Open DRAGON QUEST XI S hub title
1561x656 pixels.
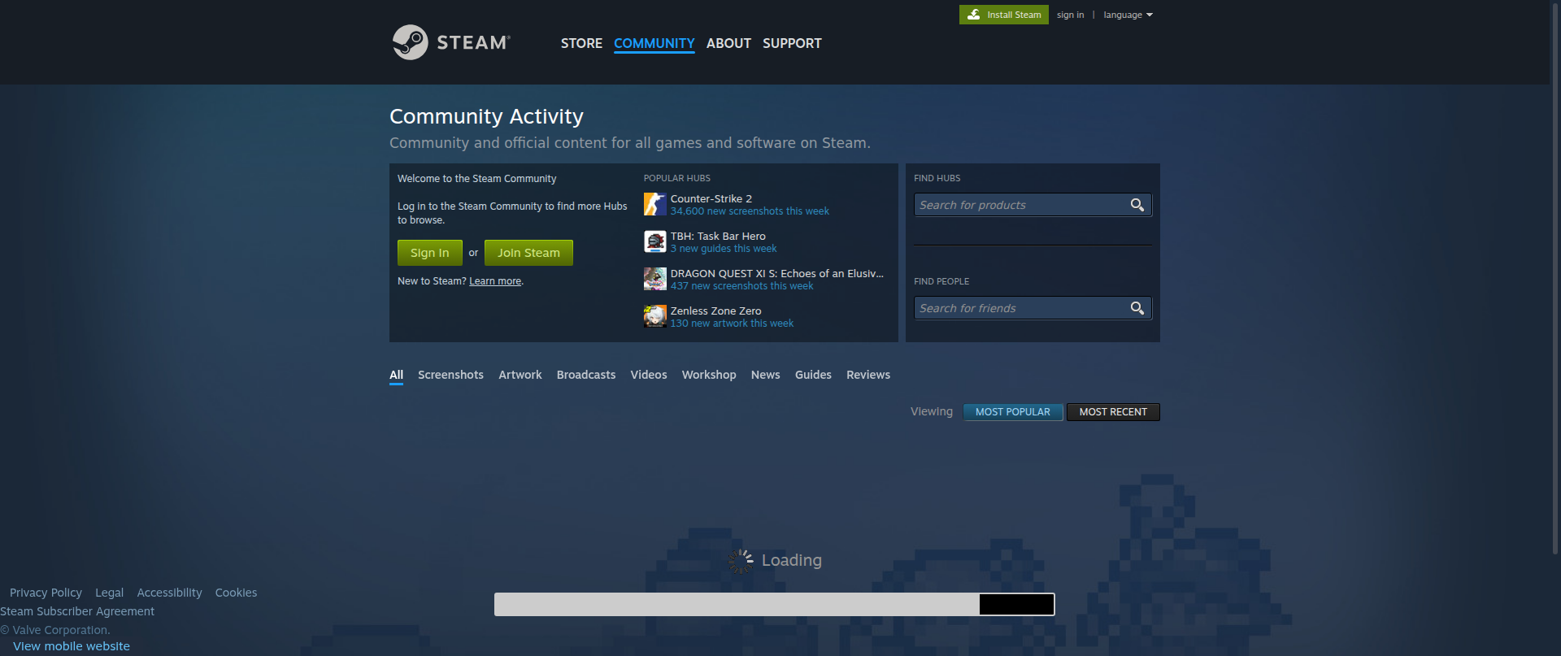click(777, 273)
